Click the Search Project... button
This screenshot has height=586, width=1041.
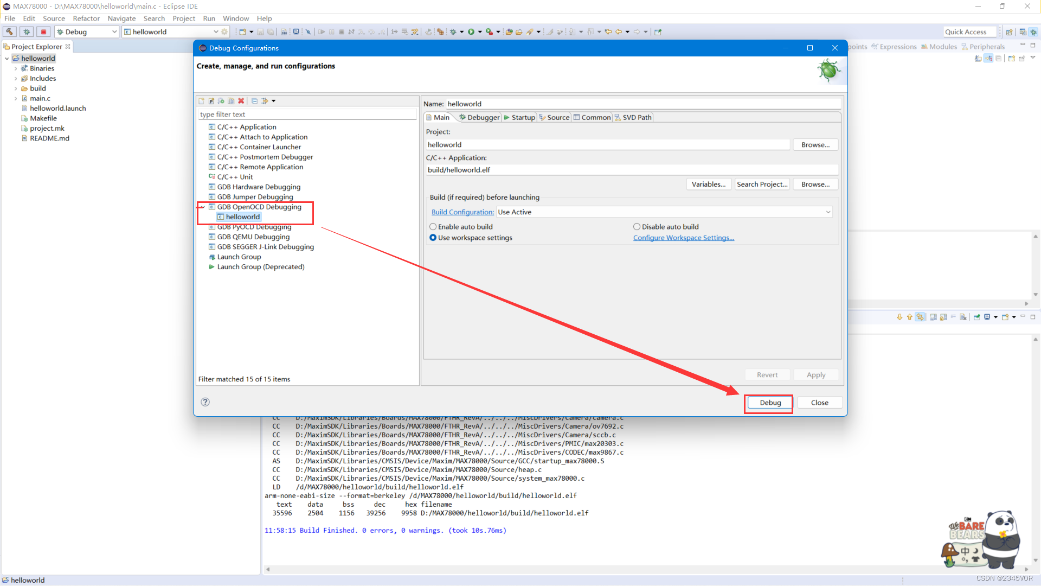[762, 184]
